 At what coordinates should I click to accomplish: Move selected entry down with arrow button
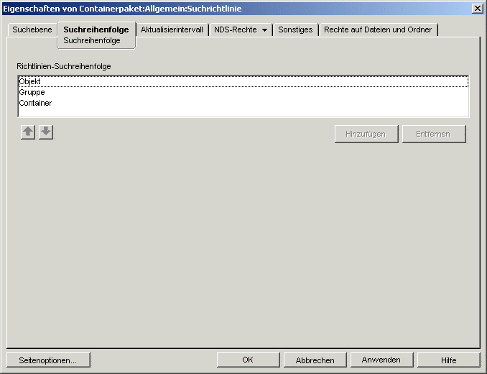46,132
